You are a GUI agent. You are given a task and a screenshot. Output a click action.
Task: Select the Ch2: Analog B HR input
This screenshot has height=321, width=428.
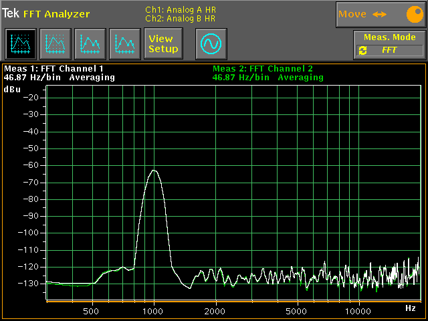point(181,19)
